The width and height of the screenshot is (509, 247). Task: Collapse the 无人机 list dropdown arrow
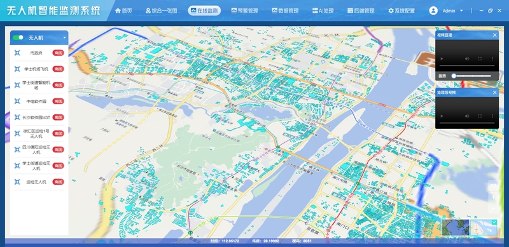tap(64, 37)
